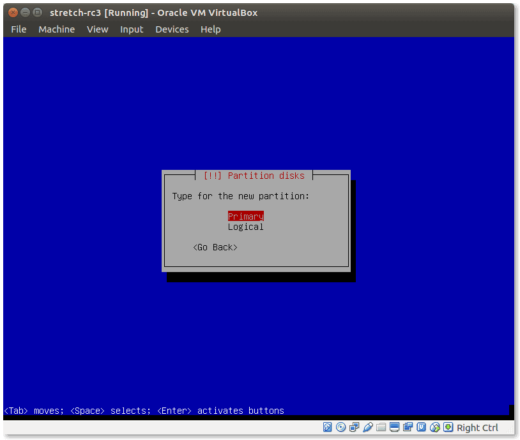Select the Primary partition type
Viewport: 520px width, 440px height.
245,216
